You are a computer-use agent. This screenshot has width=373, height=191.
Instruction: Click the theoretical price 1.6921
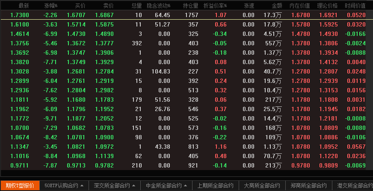pos(328,15)
